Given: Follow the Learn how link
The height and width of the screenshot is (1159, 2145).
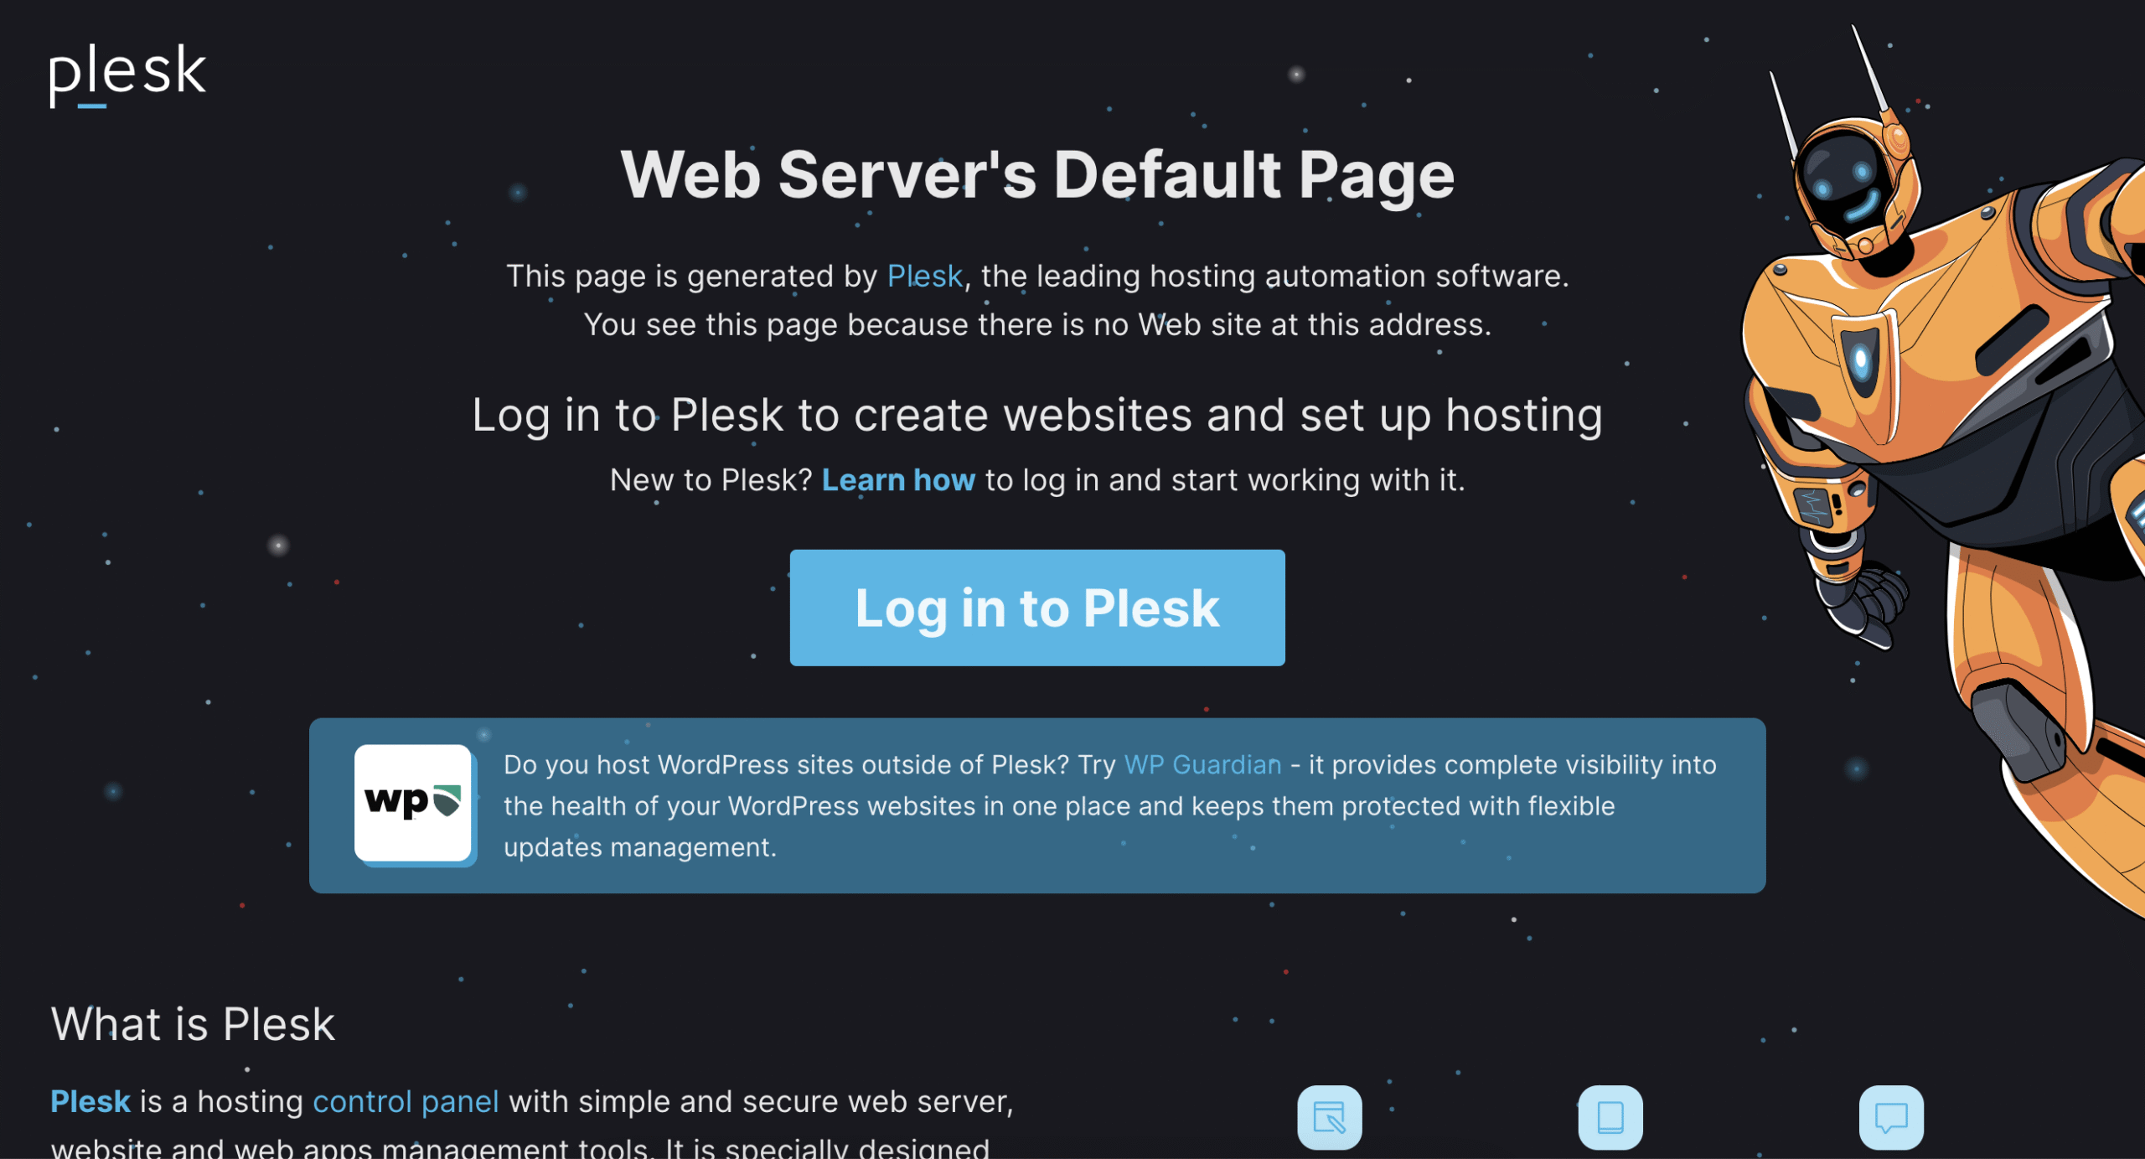Looking at the screenshot, I should tap(898, 480).
